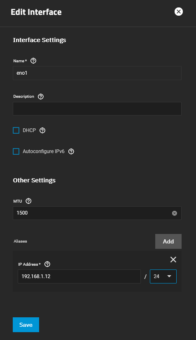Viewport: 196px width, 340px height.
Task: View help for Autoconfigure IPv6
Action: click(71, 151)
